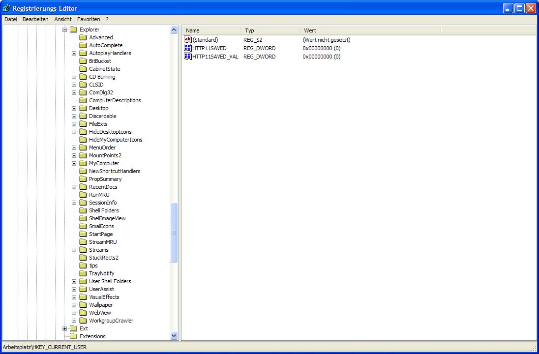Sort values by Name column header
The width and height of the screenshot is (539, 354).
[x=211, y=30]
